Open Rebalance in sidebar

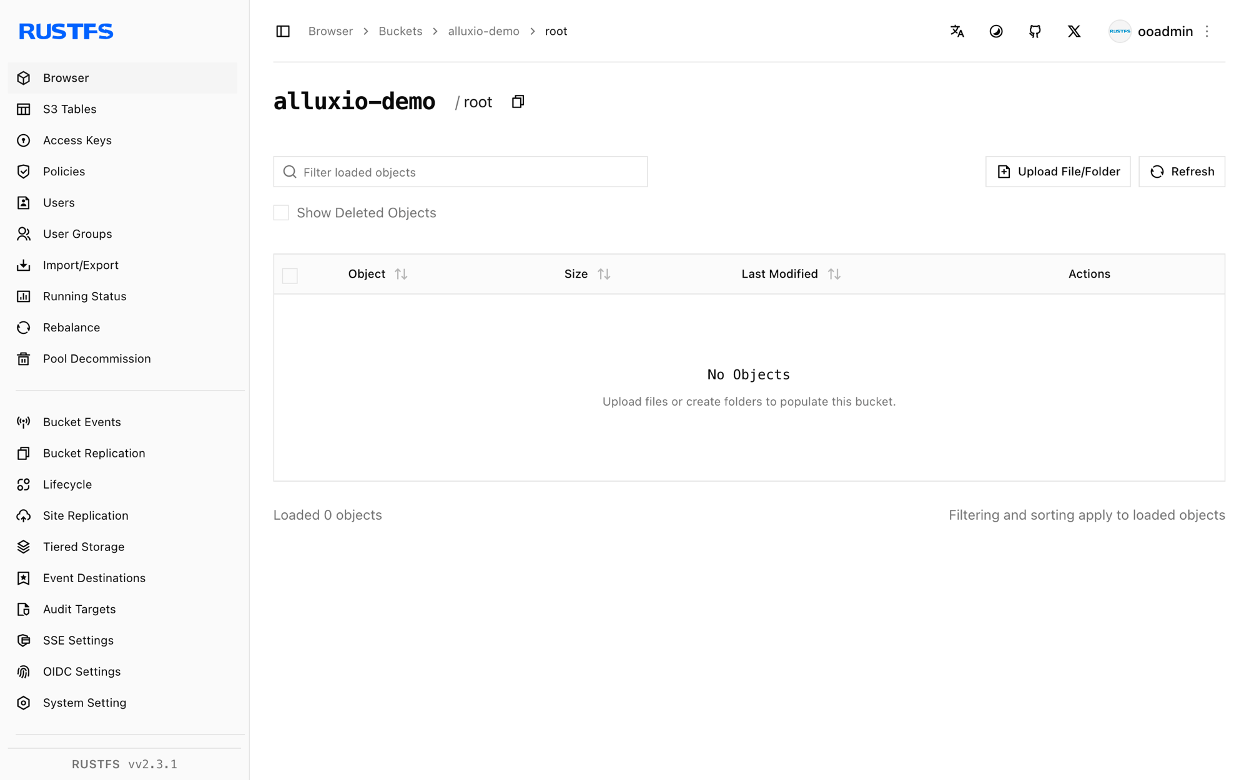[122, 328]
